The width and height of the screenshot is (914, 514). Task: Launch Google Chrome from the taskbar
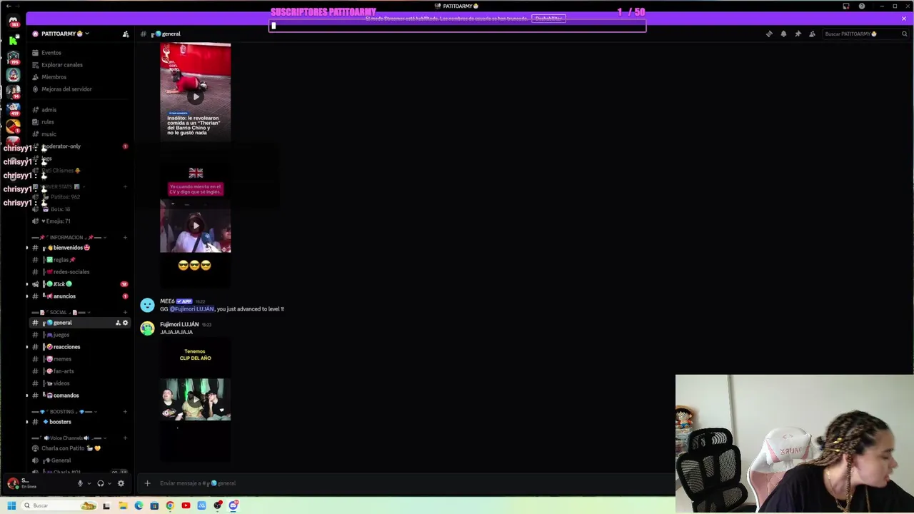(x=170, y=505)
